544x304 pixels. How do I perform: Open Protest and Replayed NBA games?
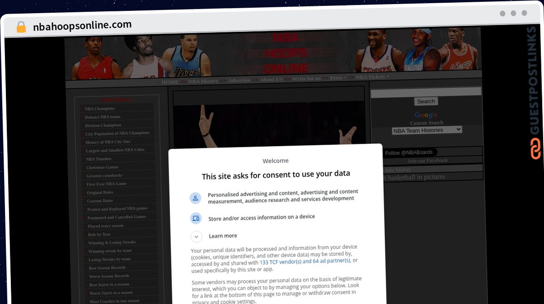tap(117, 209)
